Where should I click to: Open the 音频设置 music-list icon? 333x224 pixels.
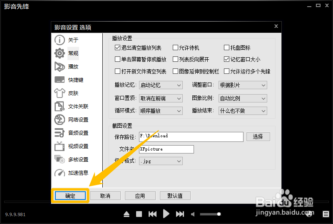click(x=60, y=133)
